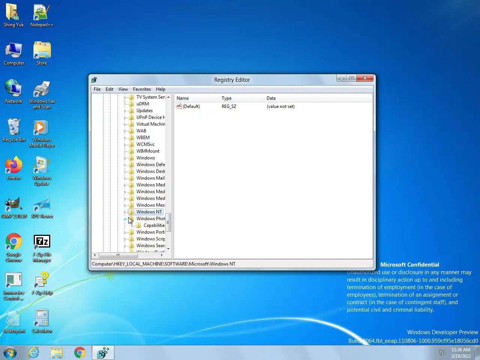Select the uDRM registry key
Viewport: 480px width, 360px height.
point(142,104)
